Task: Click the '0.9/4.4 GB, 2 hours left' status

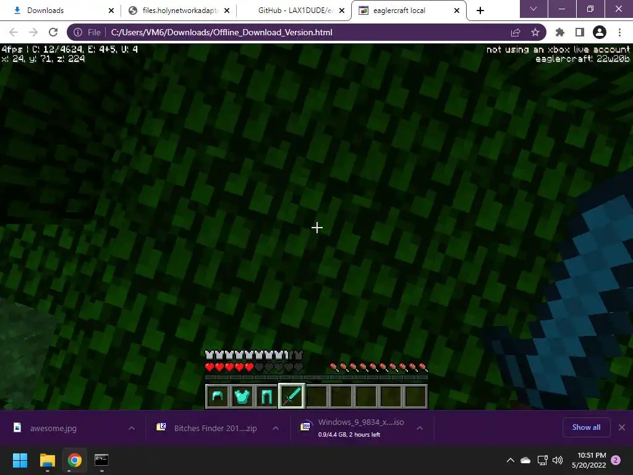Action: (x=349, y=435)
